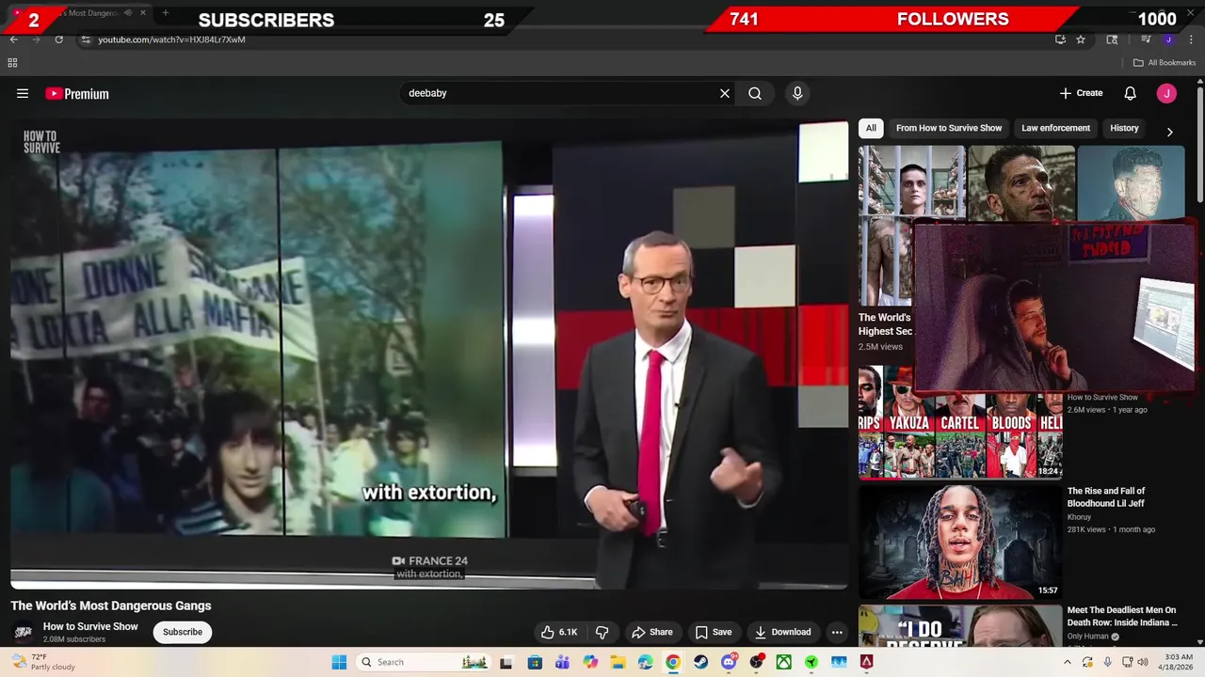Open the more actions three-dot menu
The height and width of the screenshot is (677, 1205).
pyautogui.click(x=837, y=632)
